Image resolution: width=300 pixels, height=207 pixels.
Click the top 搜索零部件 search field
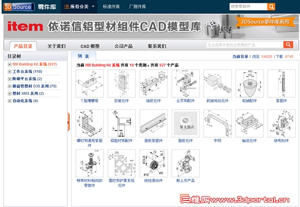[248, 6]
